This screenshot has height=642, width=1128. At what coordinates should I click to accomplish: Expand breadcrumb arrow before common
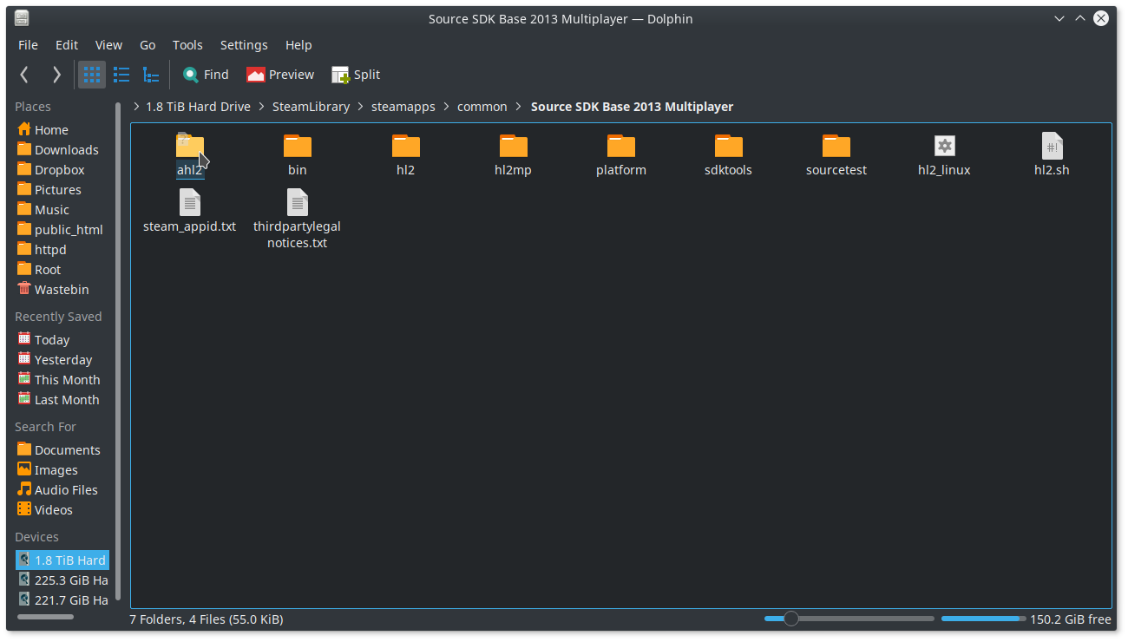click(446, 107)
